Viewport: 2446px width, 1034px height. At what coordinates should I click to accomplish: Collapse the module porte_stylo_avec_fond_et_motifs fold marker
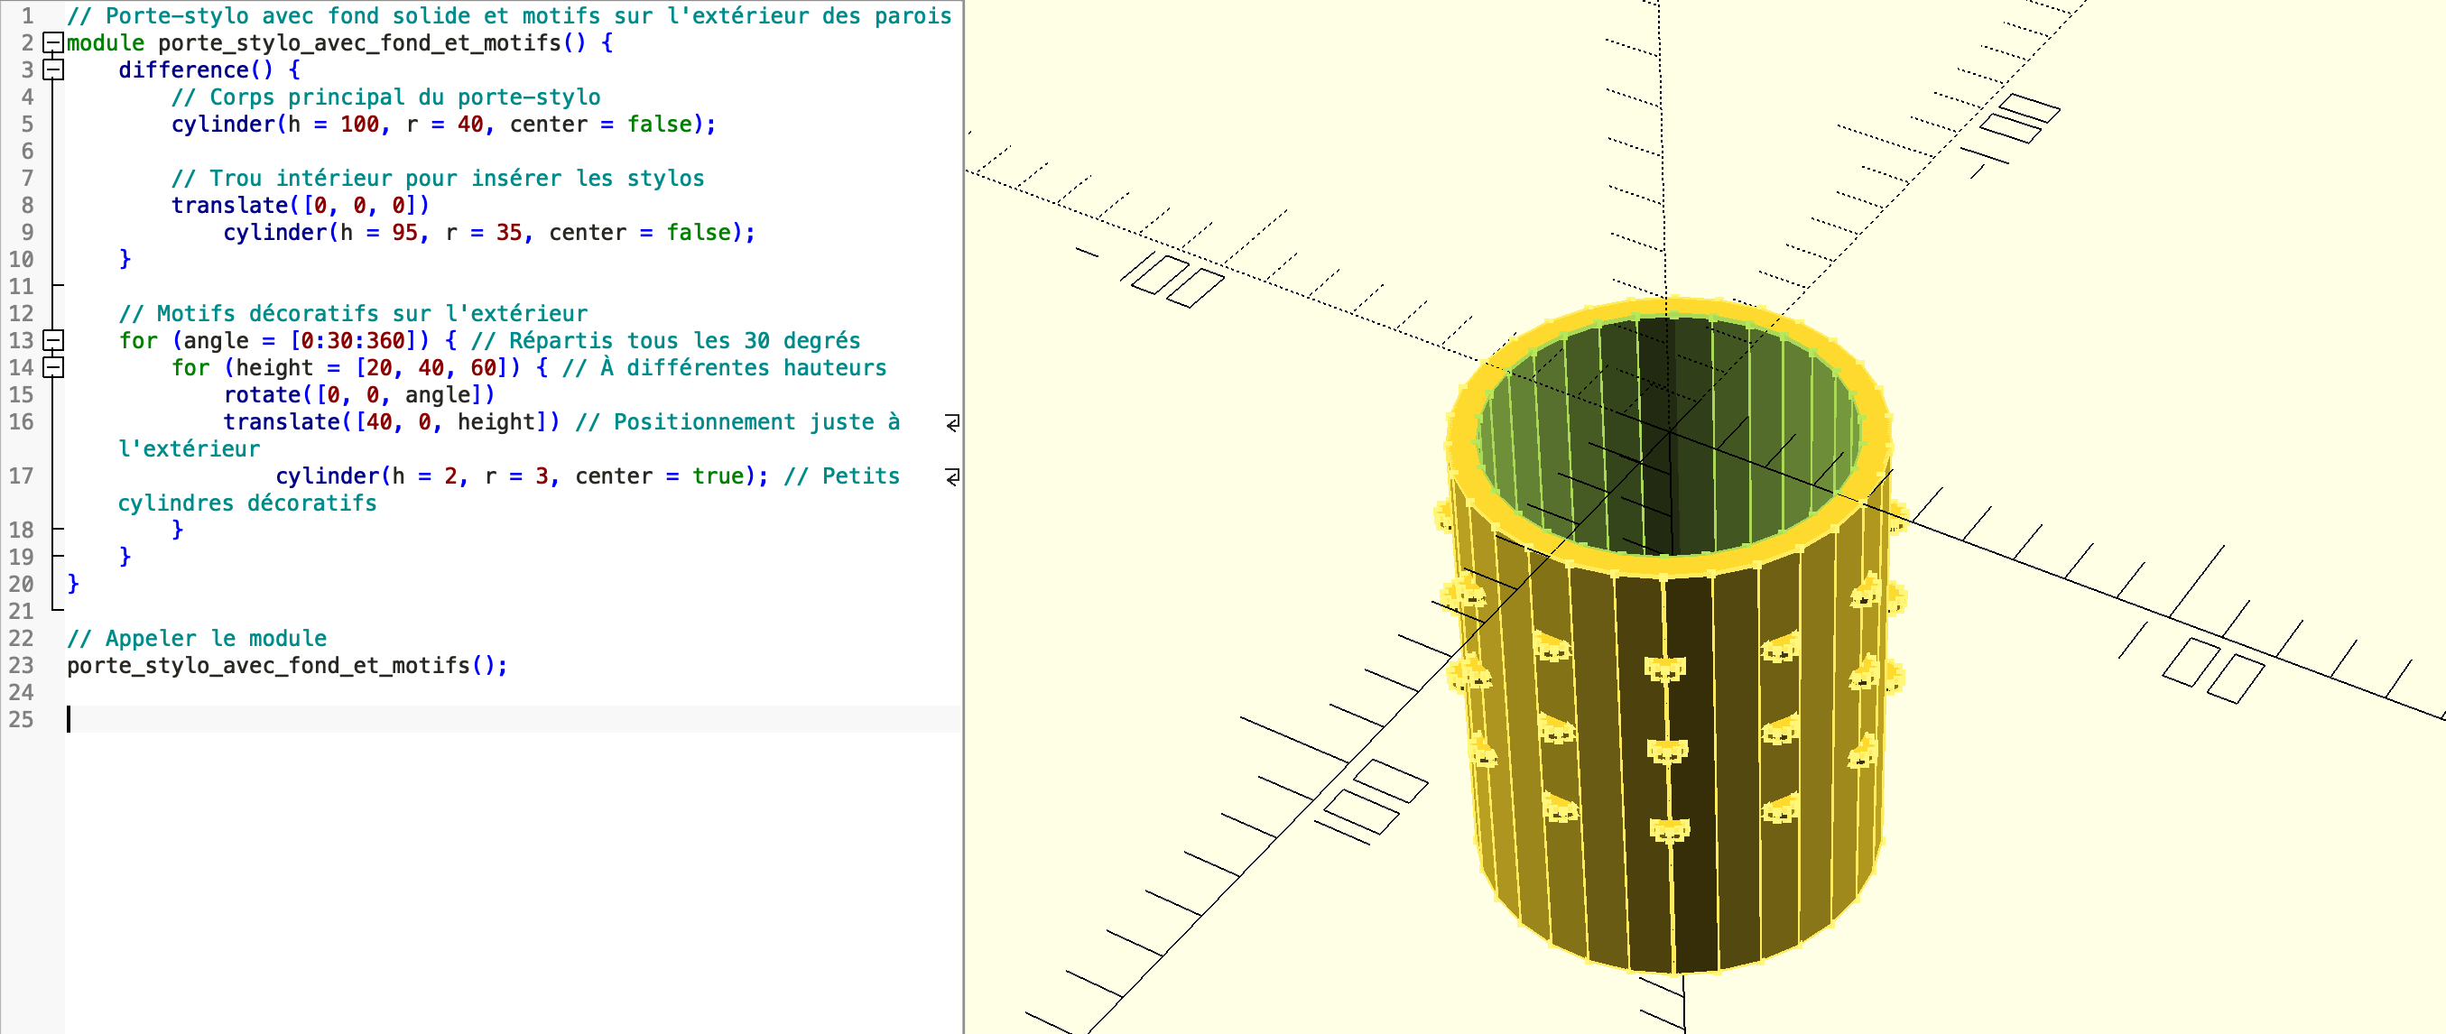[54, 42]
